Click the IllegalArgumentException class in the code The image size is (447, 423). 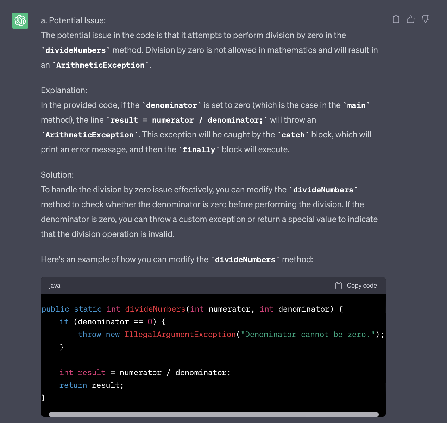180,335
